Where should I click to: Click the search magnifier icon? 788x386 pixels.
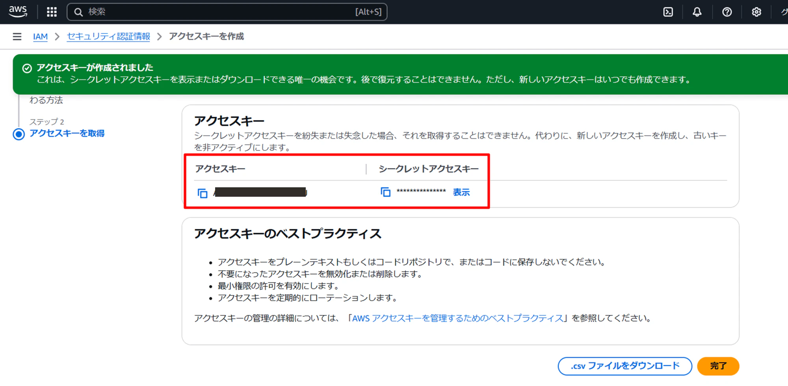pyautogui.click(x=78, y=12)
